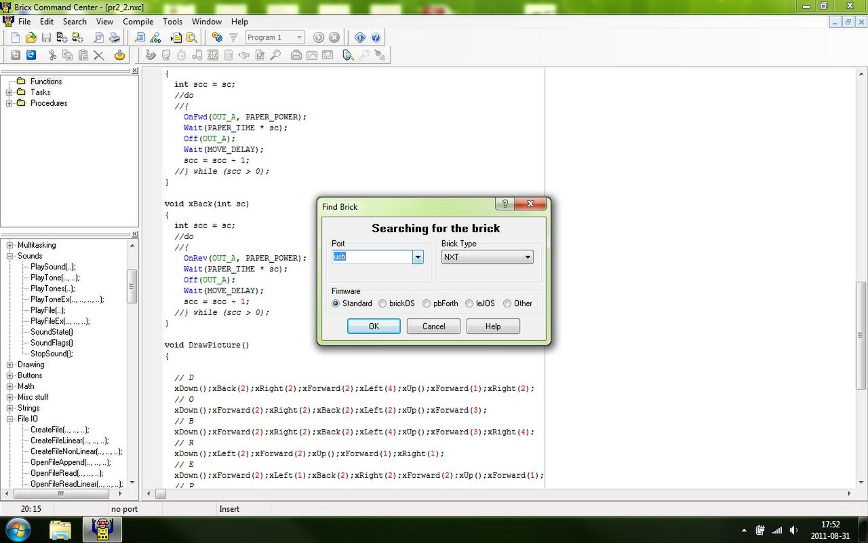Image resolution: width=868 pixels, height=543 pixels.
Task: Open the Compile menu
Action: coord(138,22)
